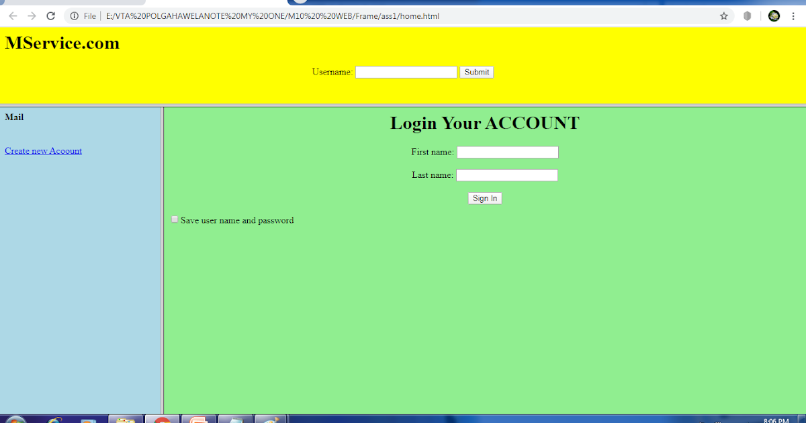Click the First name input field
The height and width of the screenshot is (423, 806).
click(507, 152)
